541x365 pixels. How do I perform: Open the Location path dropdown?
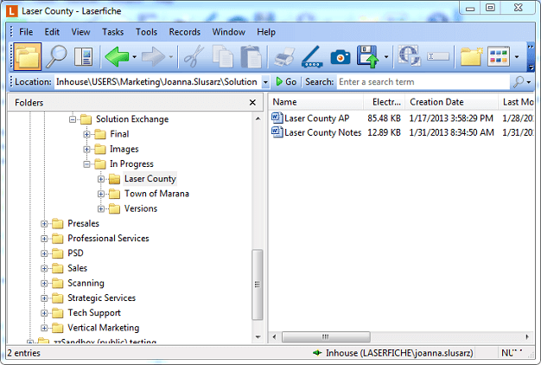[x=265, y=82]
